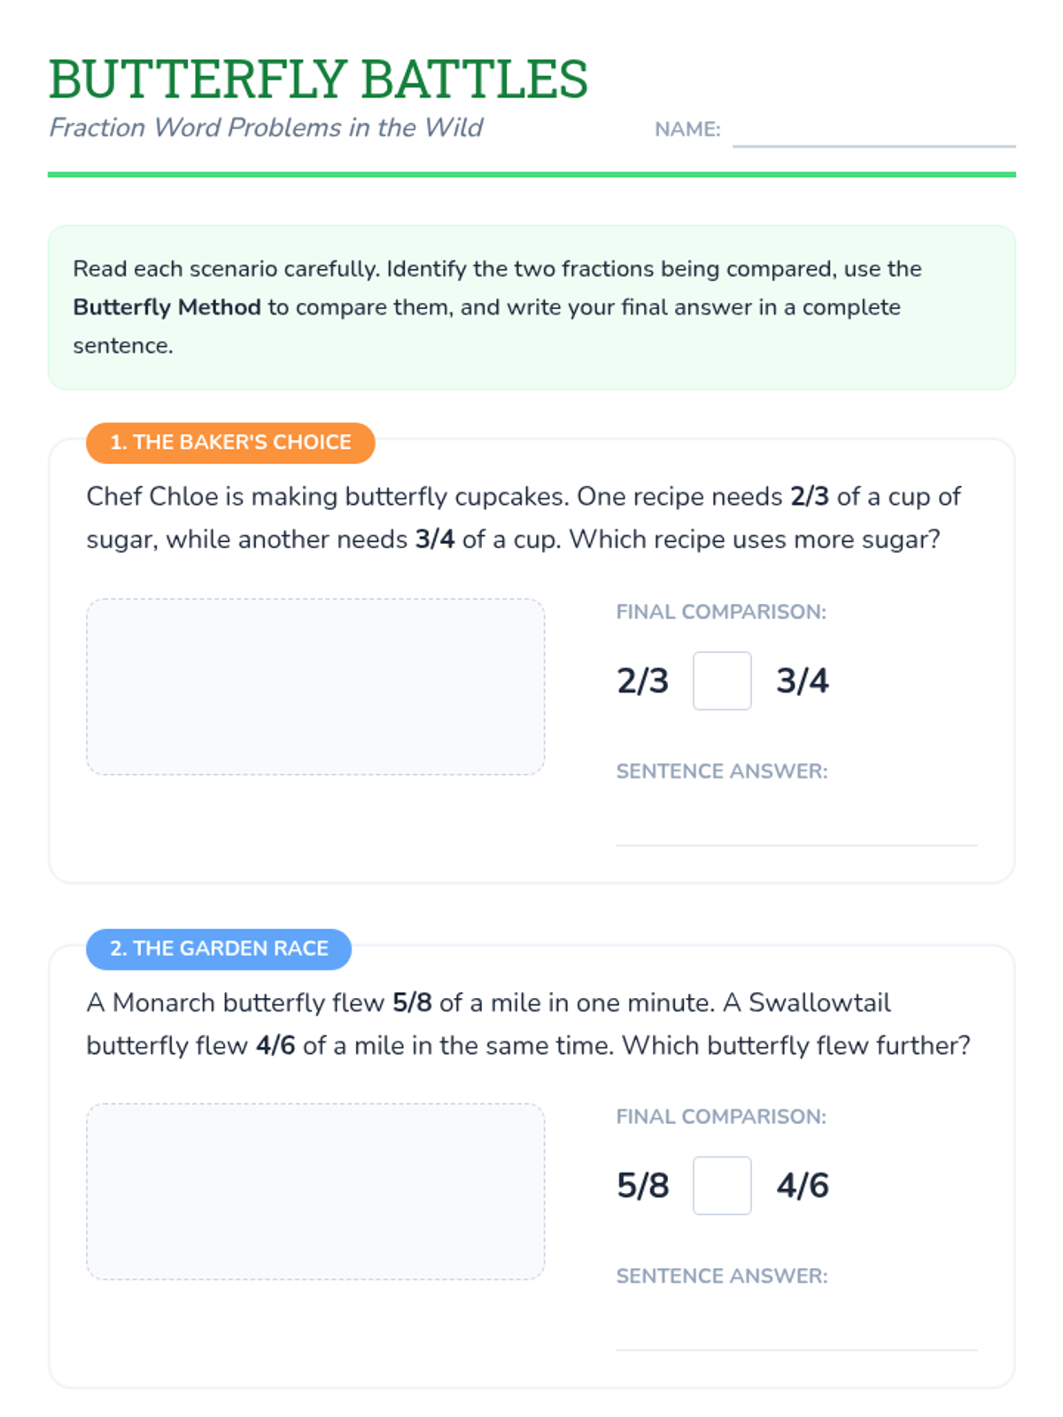Click the "Sentence Answer" label in Garden Race
Viewport: 1063px width, 1417px height.
click(722, 1276)
